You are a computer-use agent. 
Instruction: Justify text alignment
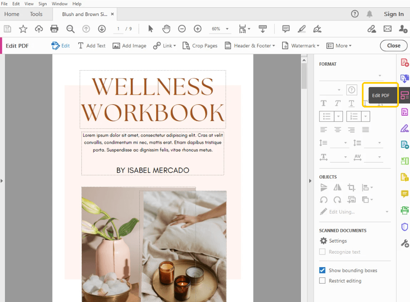(366, 129)
